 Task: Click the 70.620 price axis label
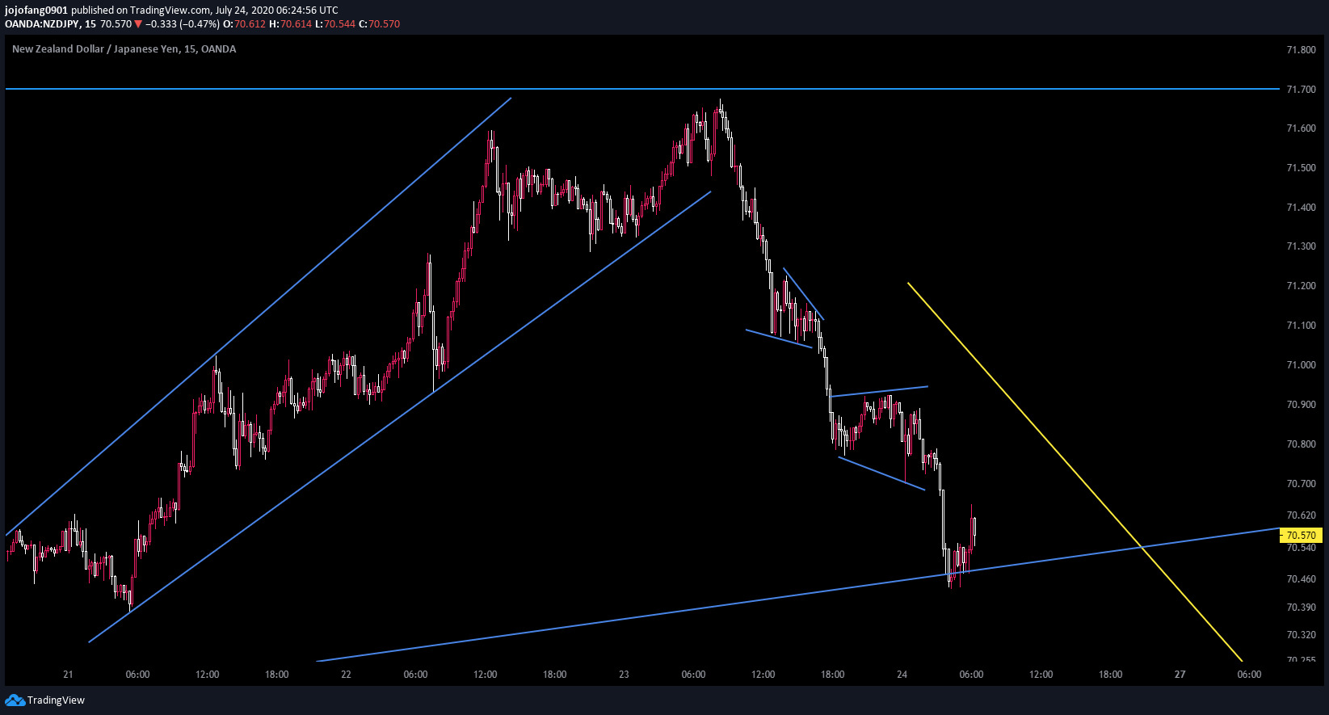click(1301, 515)
